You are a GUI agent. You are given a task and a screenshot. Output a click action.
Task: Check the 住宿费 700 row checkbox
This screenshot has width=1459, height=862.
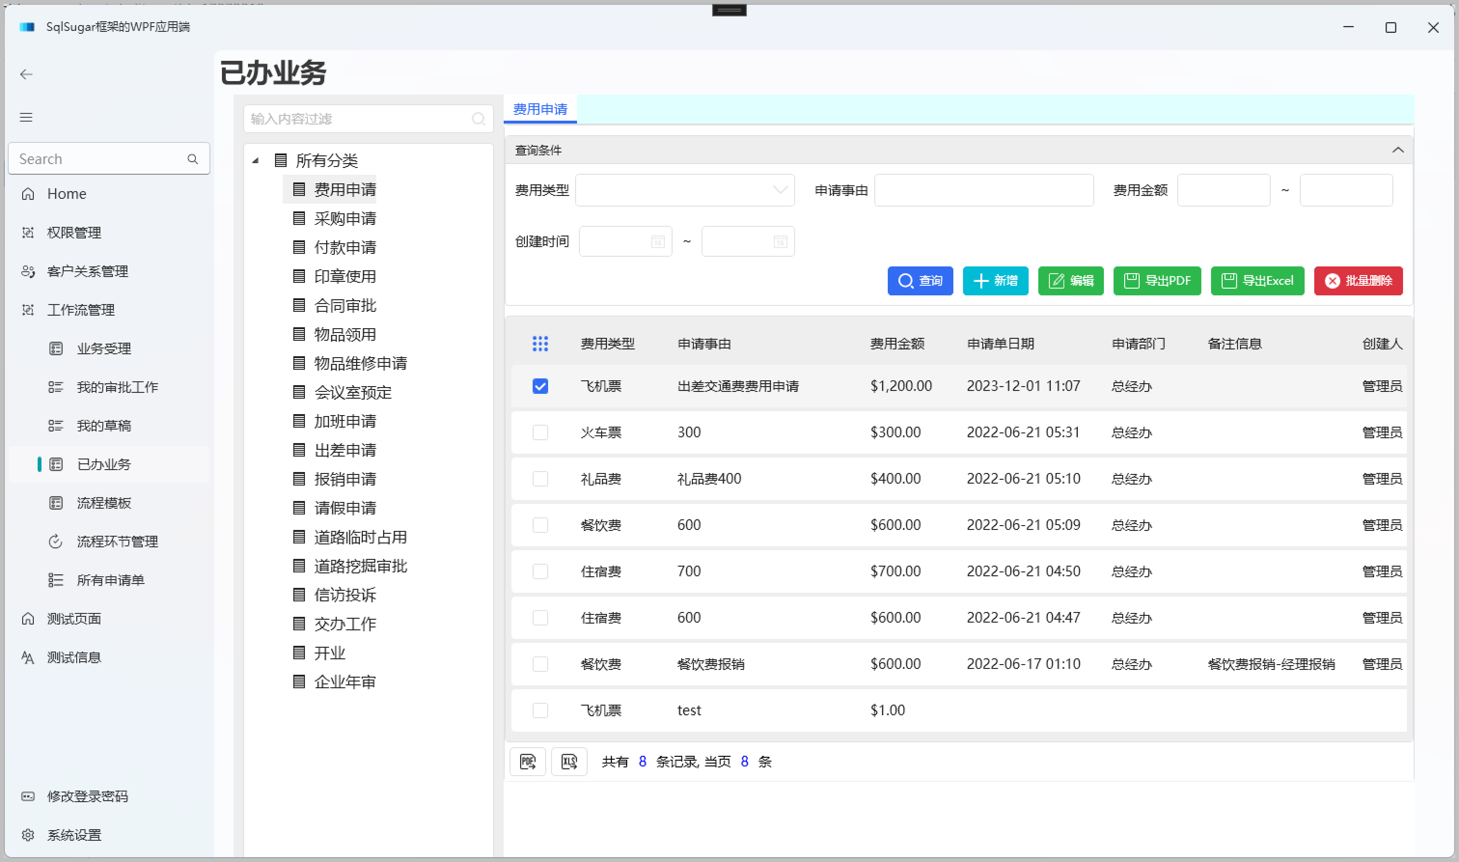(540, 571)
